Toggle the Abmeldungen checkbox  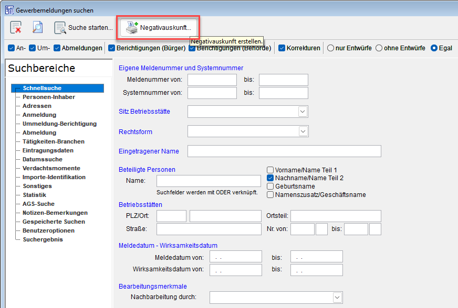click(57, 48)
